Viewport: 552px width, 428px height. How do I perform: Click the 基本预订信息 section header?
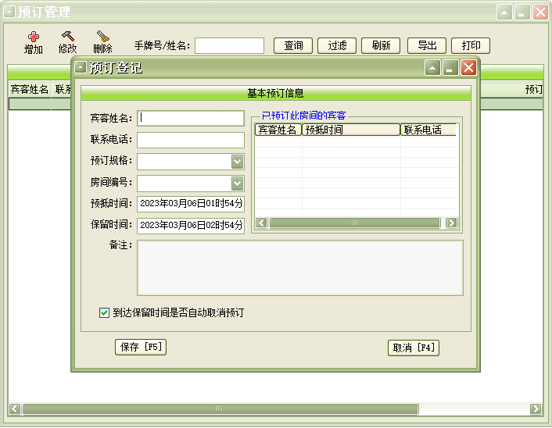[x=276, y=93]
